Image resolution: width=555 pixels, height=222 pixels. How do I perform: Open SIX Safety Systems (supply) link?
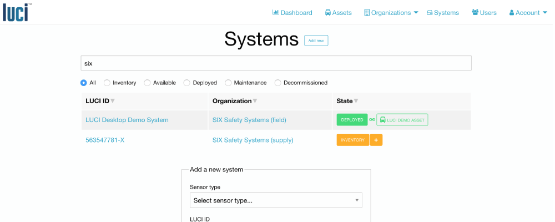click(x=253, y=140)
